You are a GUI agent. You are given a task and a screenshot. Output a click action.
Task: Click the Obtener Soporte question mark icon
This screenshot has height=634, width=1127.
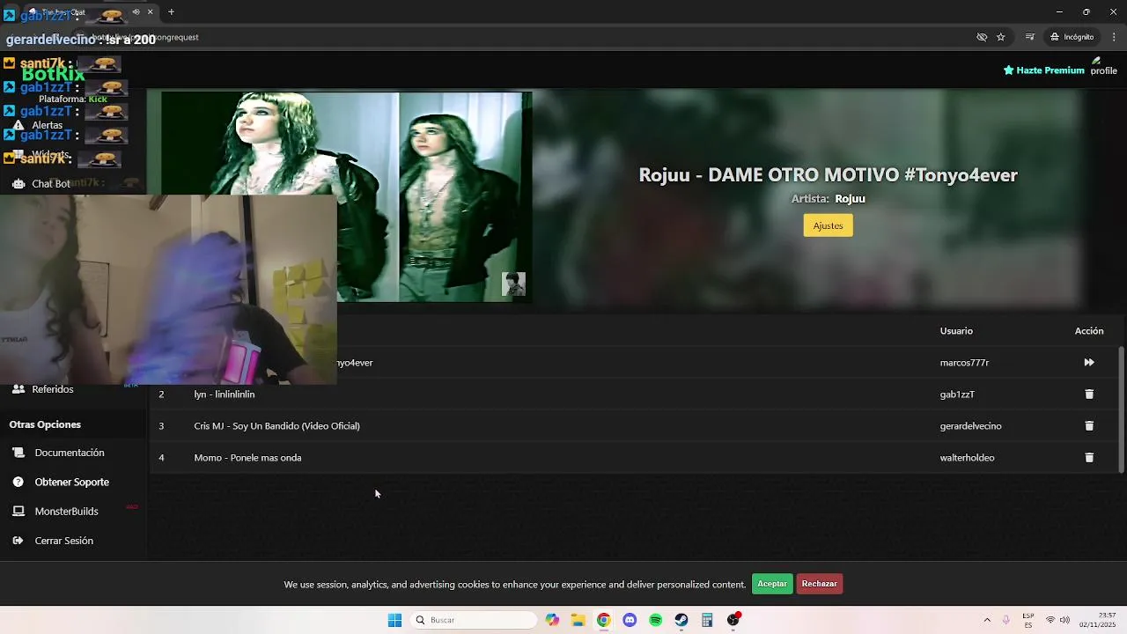pos(18,483)
